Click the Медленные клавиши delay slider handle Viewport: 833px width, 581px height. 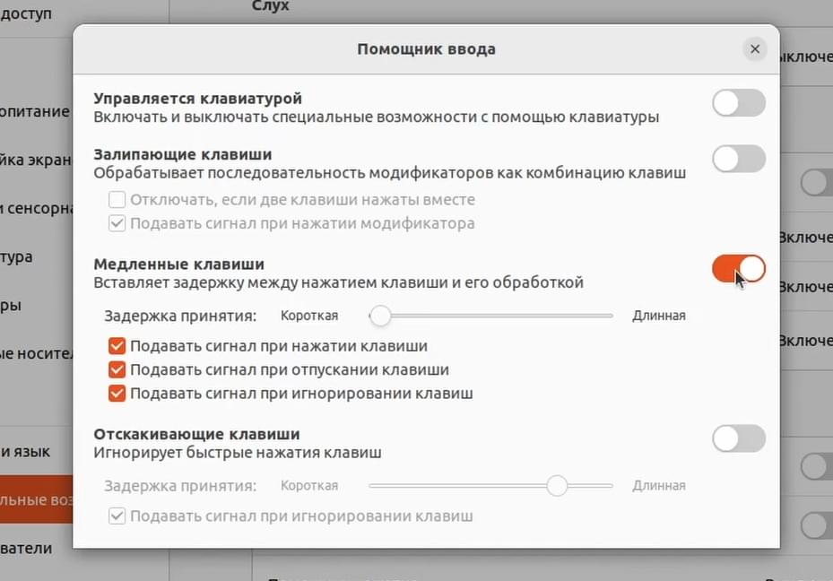380,316
